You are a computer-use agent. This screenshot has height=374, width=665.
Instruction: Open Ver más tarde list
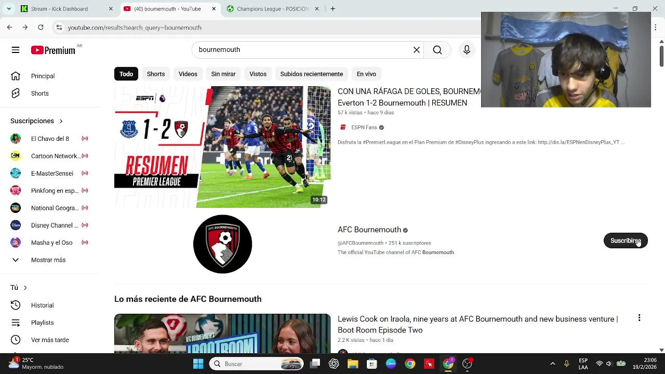click(49, 340)
